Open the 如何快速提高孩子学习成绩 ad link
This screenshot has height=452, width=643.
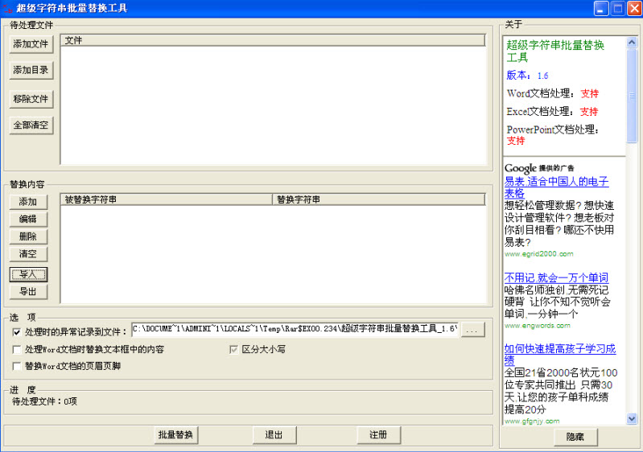[x=560, y=355]
